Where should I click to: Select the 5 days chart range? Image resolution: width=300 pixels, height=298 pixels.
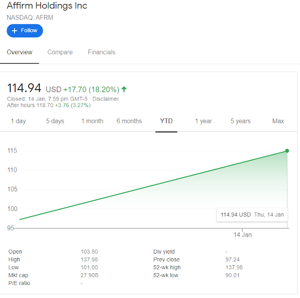pos(55,121)
